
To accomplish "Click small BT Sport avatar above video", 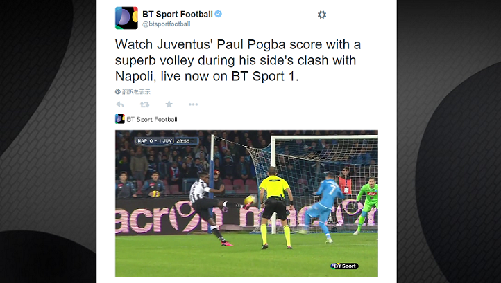I will click(x=120, y=119).
